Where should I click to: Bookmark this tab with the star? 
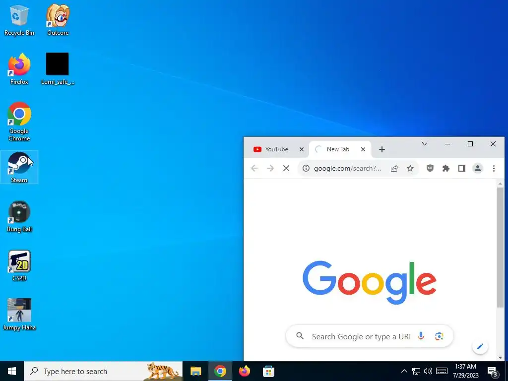point(410,168)
